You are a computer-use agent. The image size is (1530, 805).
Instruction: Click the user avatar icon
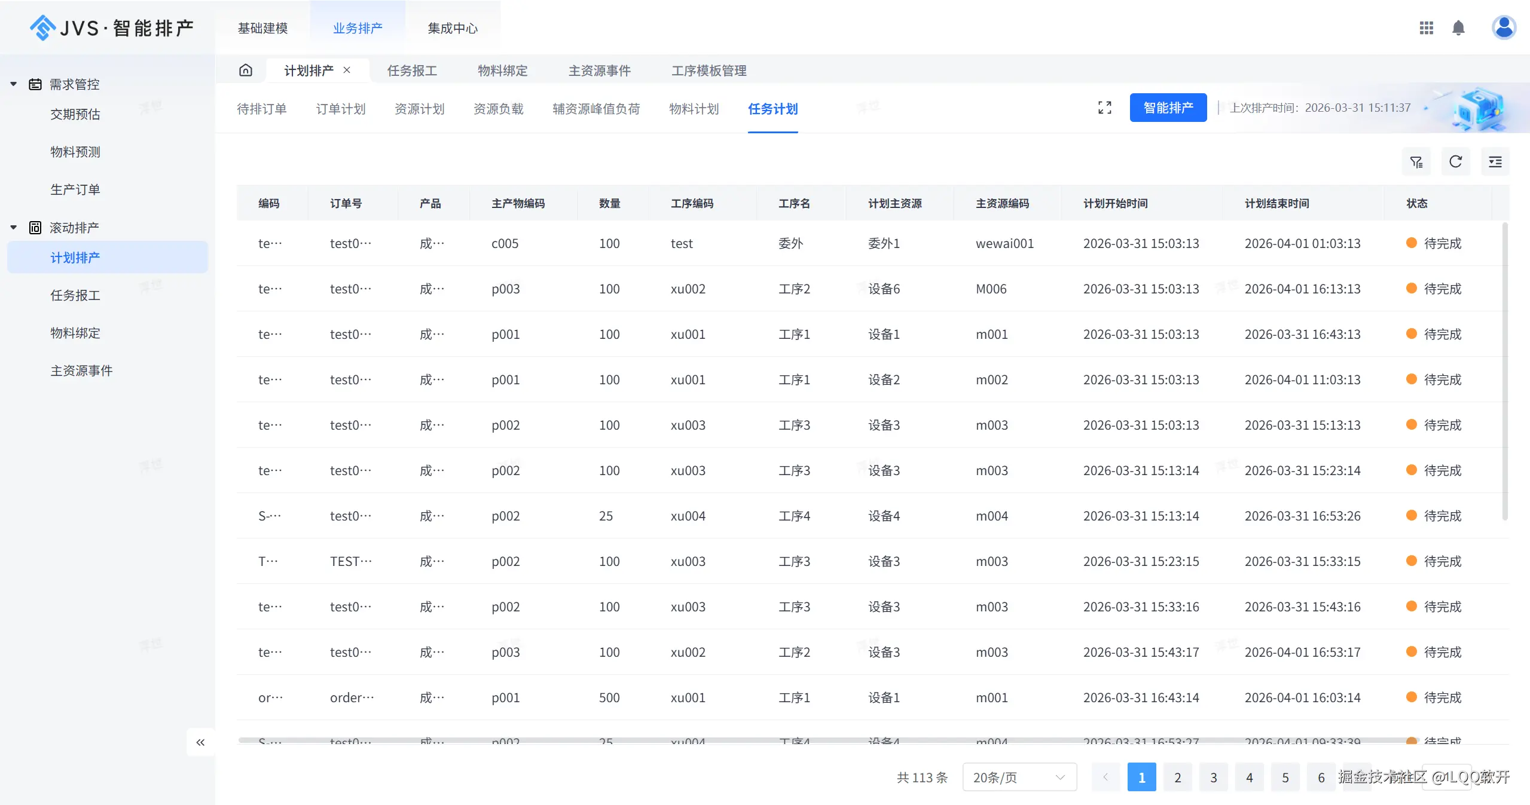point(1503,27)
